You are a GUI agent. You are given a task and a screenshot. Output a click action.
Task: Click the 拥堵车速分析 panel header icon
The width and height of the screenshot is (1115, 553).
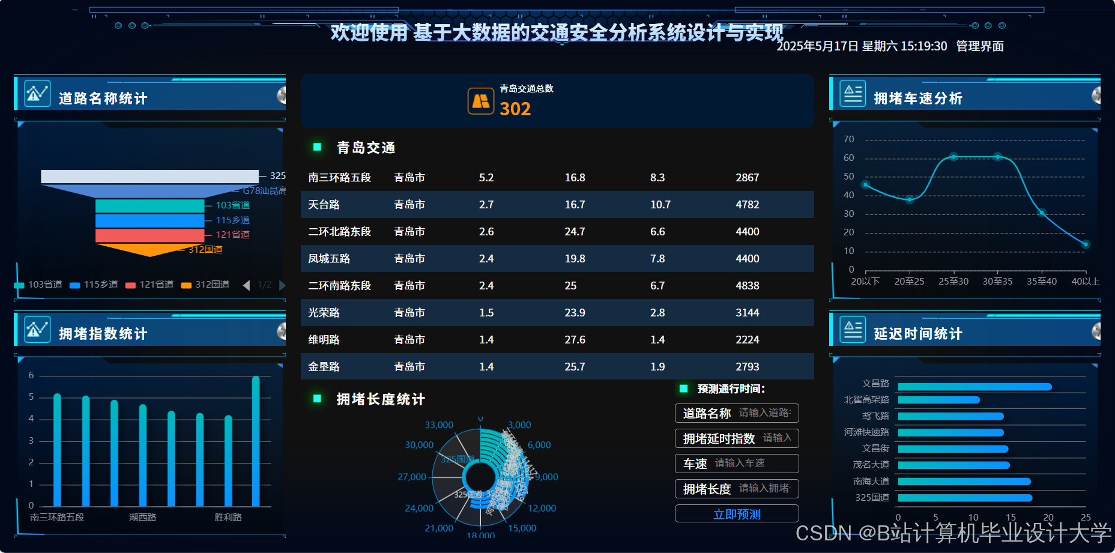pos(852,94)
